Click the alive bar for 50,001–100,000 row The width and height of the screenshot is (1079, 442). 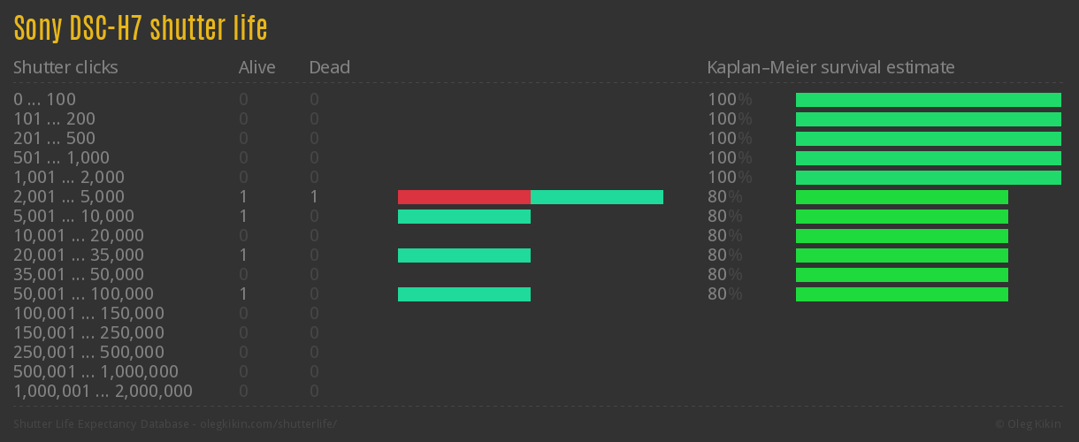(463, 294)
